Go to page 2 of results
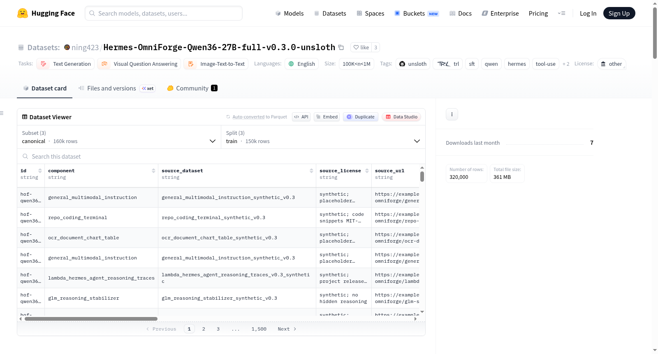Viewport: 658px width, 354px height. click(x=204, y=329)
